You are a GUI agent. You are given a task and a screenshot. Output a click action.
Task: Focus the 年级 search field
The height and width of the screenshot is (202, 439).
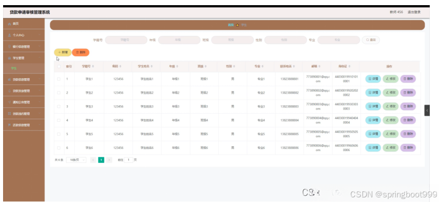179,40
